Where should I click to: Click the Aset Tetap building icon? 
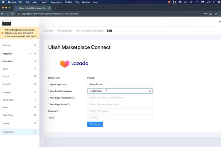(35, 115)
